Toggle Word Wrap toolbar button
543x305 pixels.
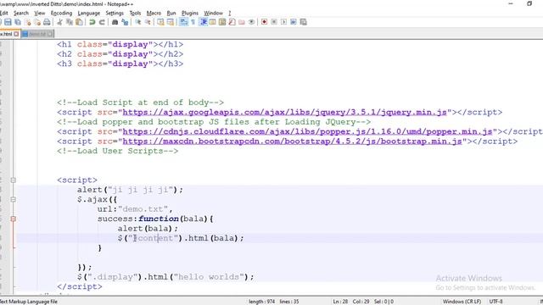[x=183, y=22]
